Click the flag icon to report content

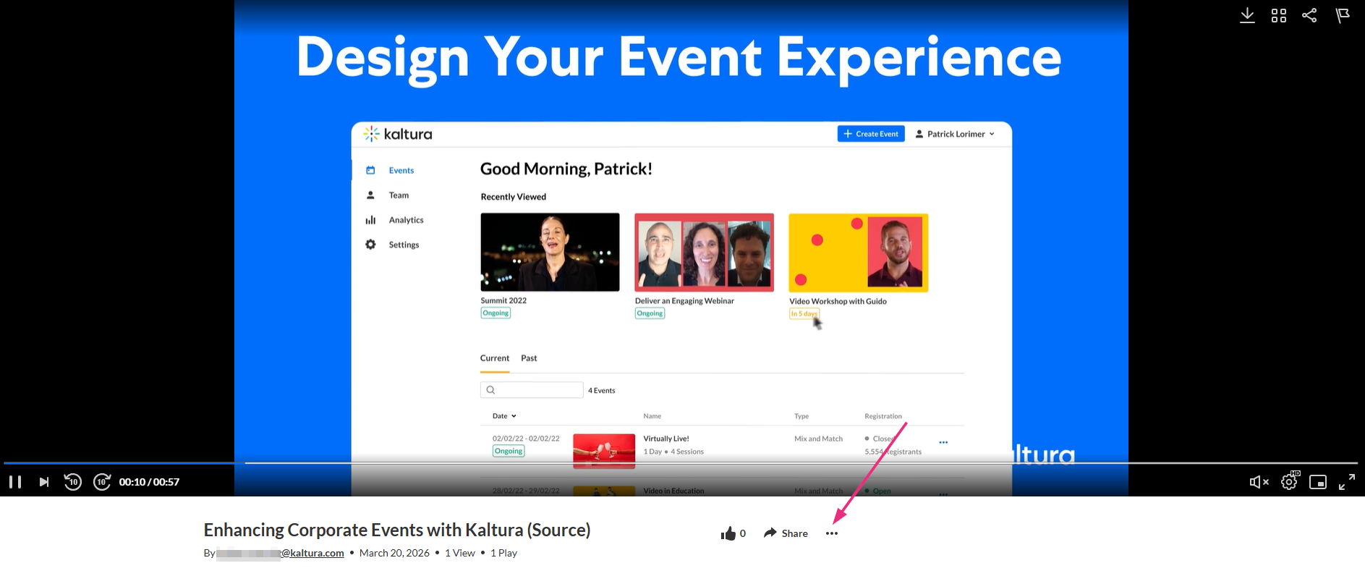[1343, 15]
